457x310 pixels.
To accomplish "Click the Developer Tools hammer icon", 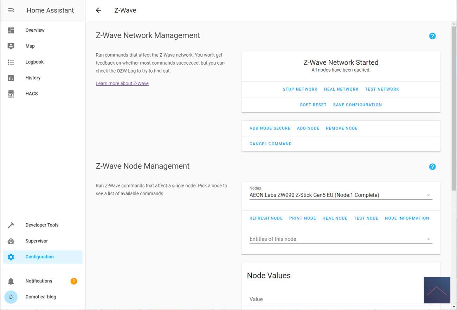I will pos(11,225).
